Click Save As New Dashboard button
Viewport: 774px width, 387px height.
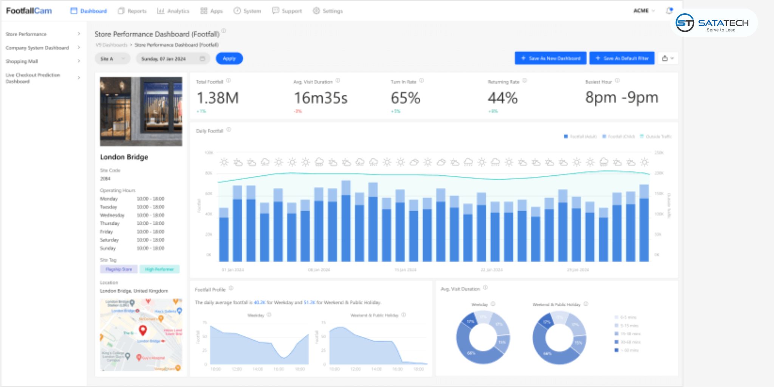tap(550, 58)
